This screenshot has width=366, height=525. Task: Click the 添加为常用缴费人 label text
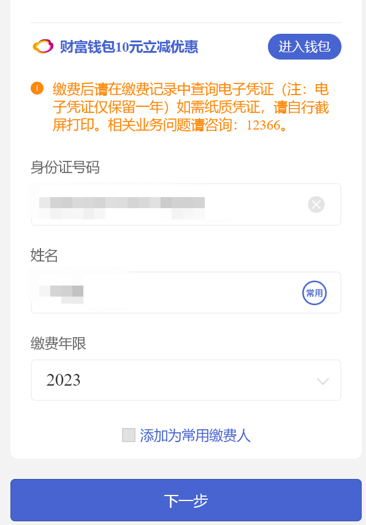coord(195,435)
